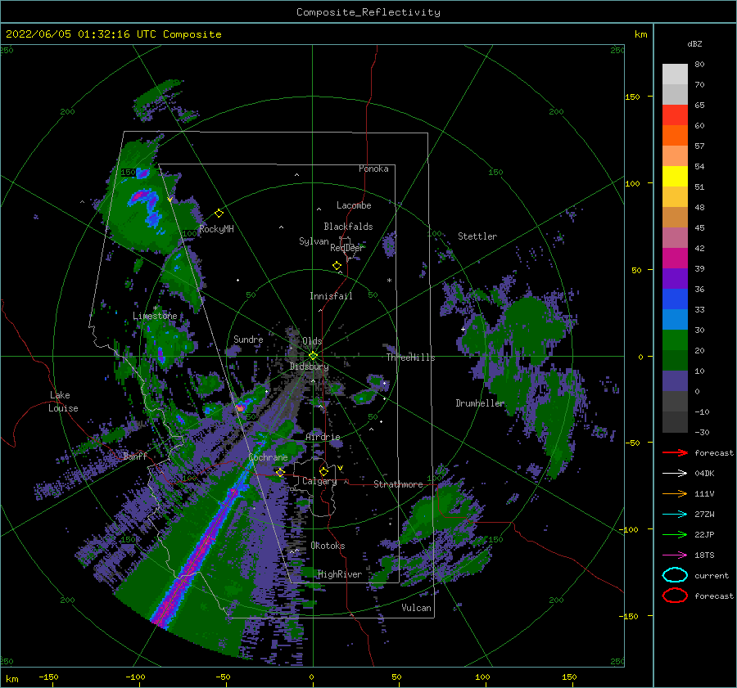Select the Innisfail label
The width and height of the screenshot is (737, 688).
[x=331, y=296]
